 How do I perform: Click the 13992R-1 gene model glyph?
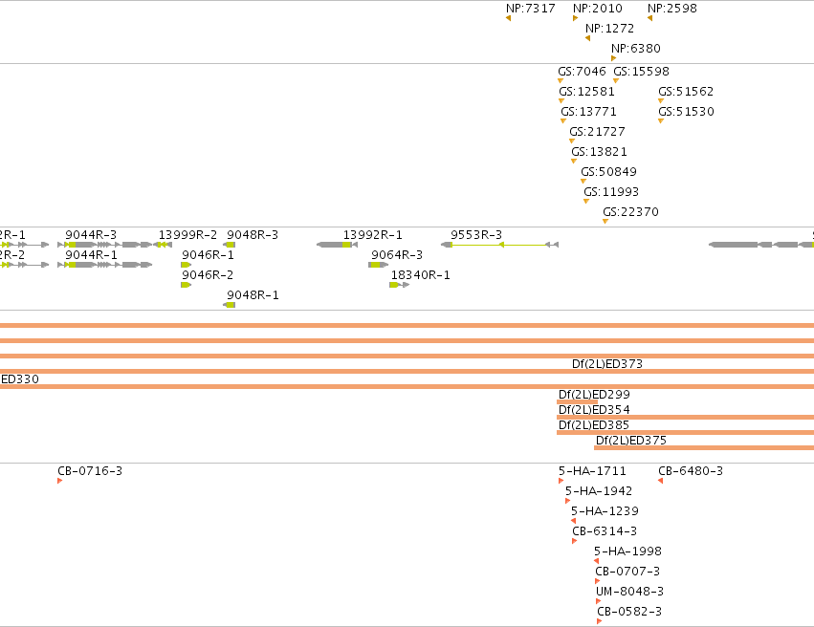(x=337, y=245)
